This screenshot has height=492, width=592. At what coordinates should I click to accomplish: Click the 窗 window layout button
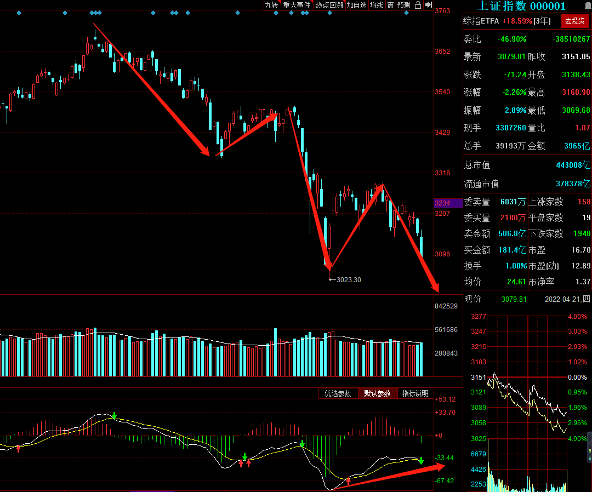pos(390,5)
